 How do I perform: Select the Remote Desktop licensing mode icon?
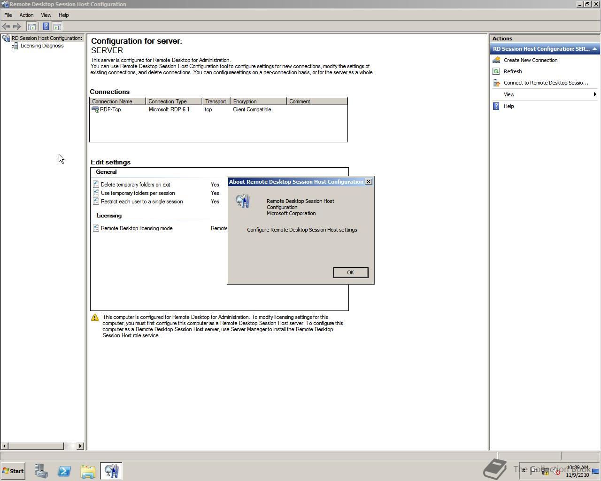tap(96, 228)
